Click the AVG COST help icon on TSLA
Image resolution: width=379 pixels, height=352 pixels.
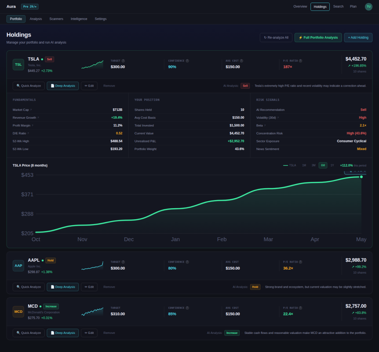[241, 61]
